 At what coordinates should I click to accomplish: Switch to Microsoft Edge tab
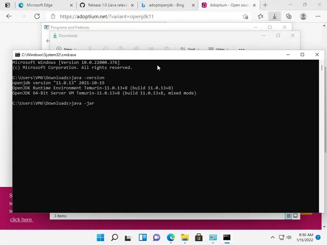(x=45, y=5)
